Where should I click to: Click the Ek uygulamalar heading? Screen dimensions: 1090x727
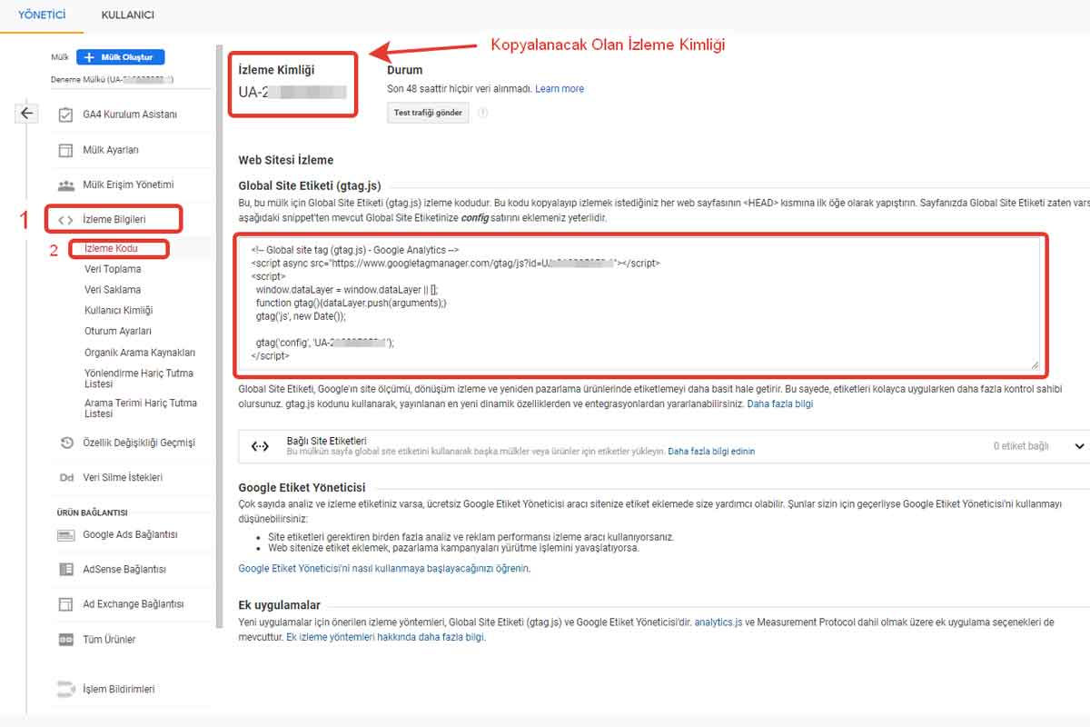(279, 606)
